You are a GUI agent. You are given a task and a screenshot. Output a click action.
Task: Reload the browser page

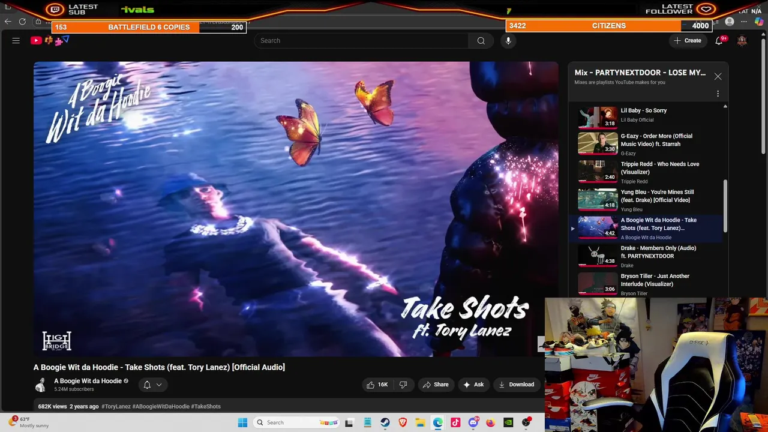click(x=22, y=22)
